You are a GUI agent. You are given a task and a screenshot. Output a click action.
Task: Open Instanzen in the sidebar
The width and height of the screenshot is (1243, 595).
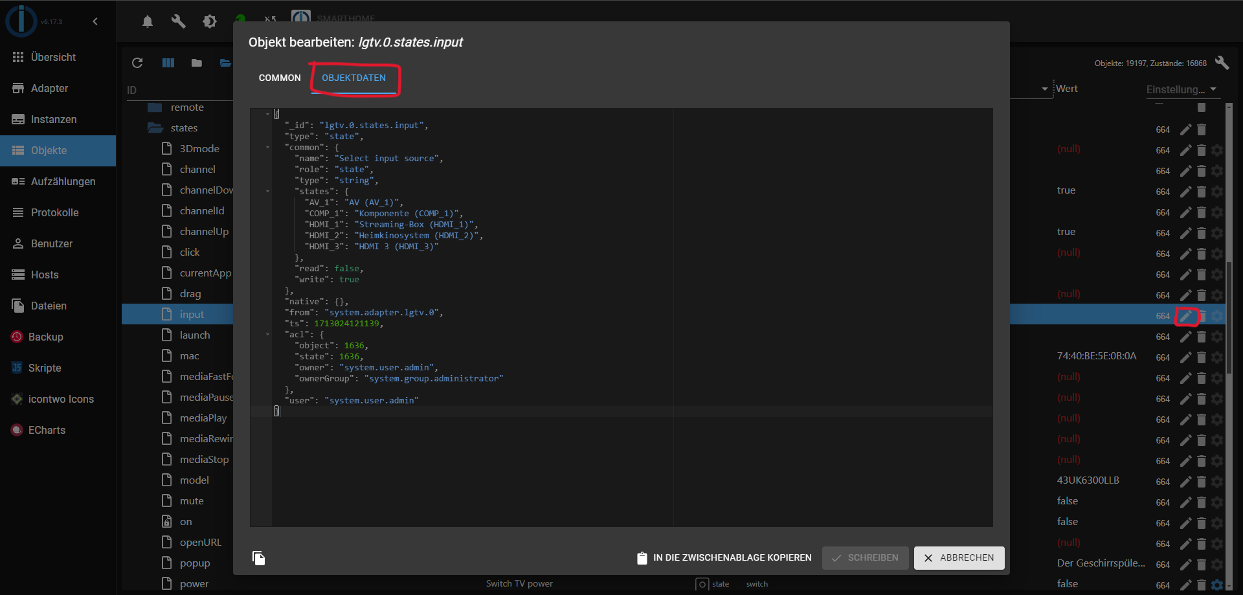[58, 119]
